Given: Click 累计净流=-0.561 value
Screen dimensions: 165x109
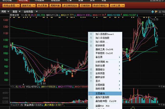Looking at the screenshot, I should 53,105.
